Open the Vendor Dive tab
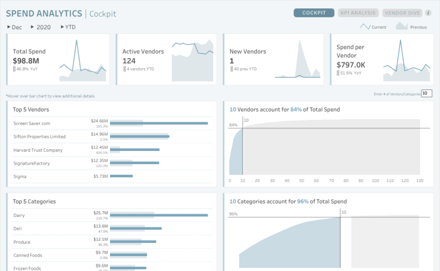The width and height of the screenshot is (440, 271). [x=402, y=13]
